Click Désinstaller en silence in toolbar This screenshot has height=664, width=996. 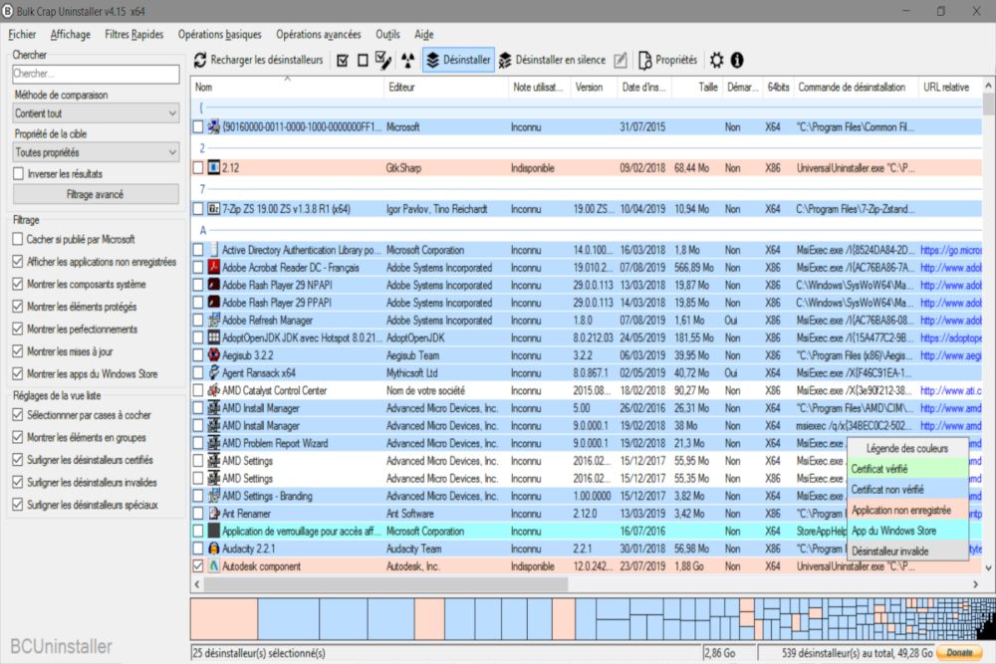click(552, 61)
